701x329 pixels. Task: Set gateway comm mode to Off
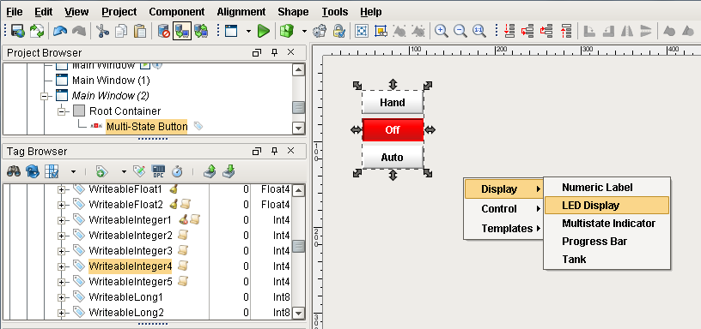click(163, 31)
